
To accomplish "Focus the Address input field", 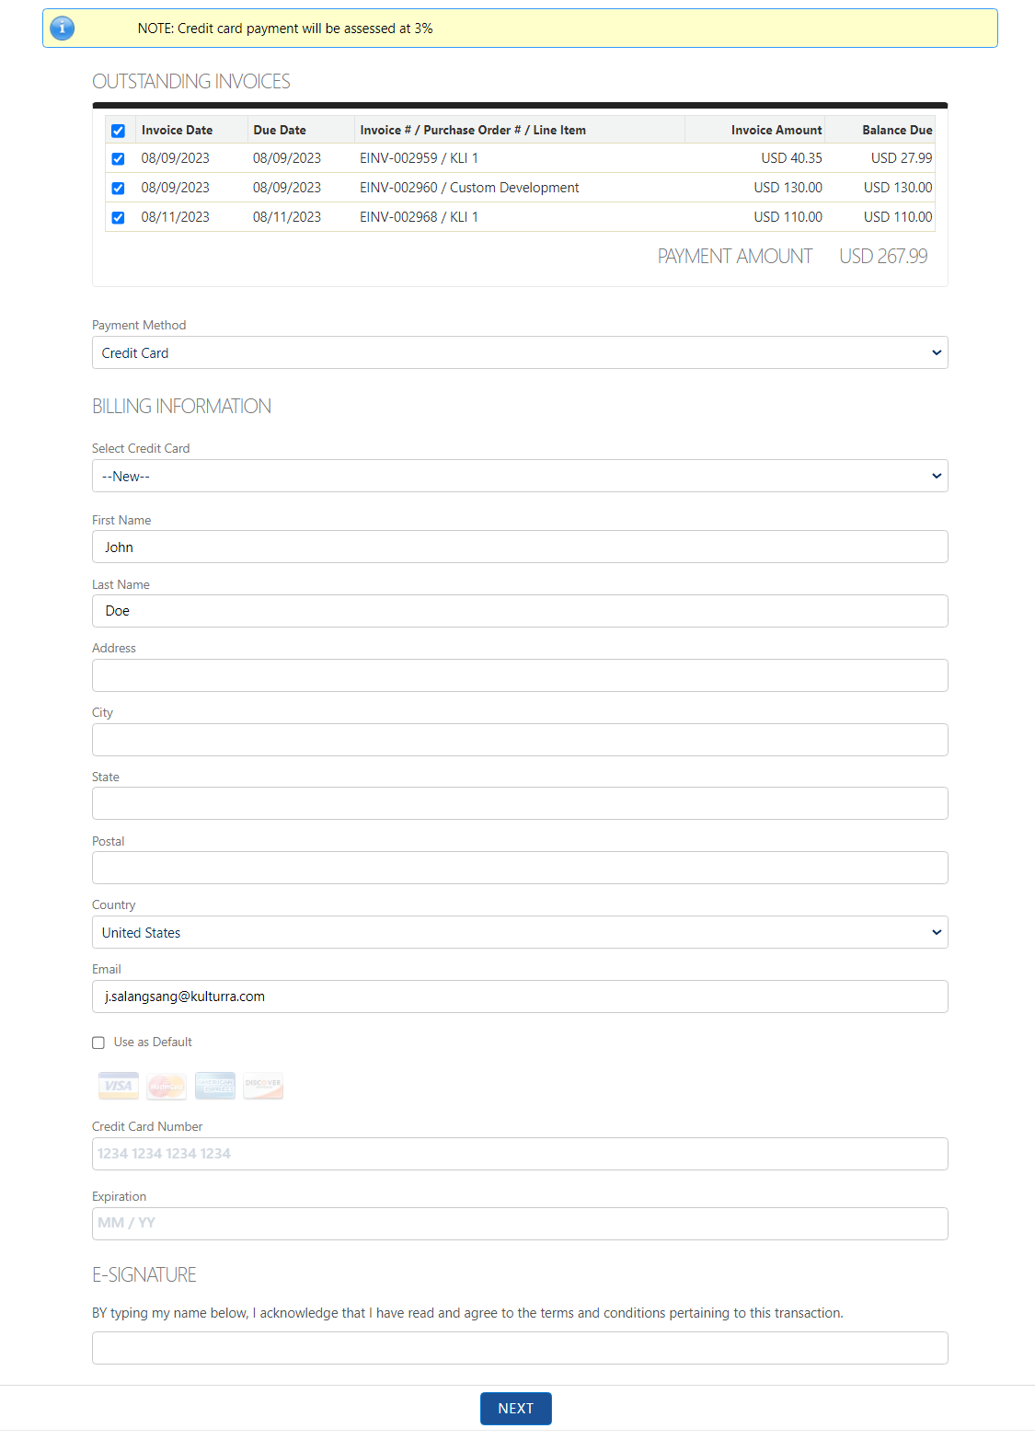I will tap(520, 675).
